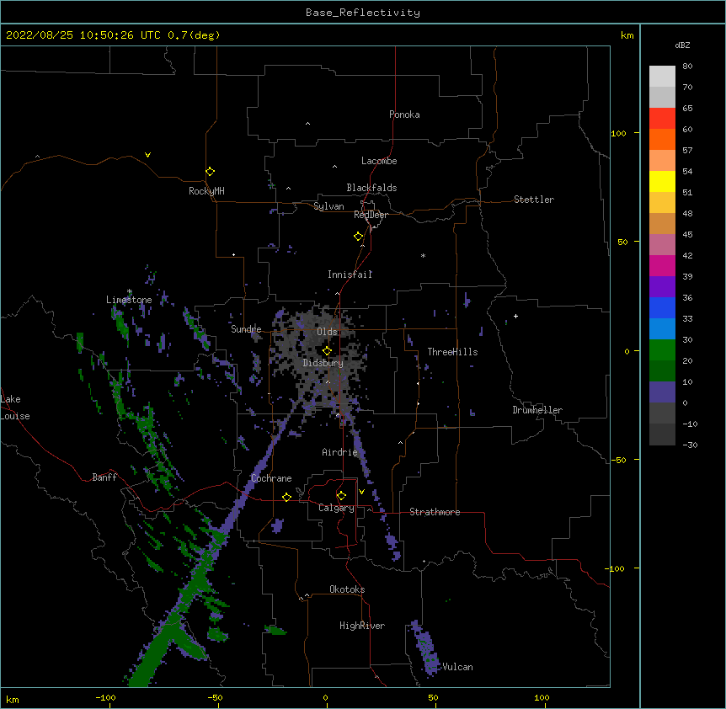Click the white 70-80 dBZ legend swatch
726x709 pixels.
click(x=662, y=77)
